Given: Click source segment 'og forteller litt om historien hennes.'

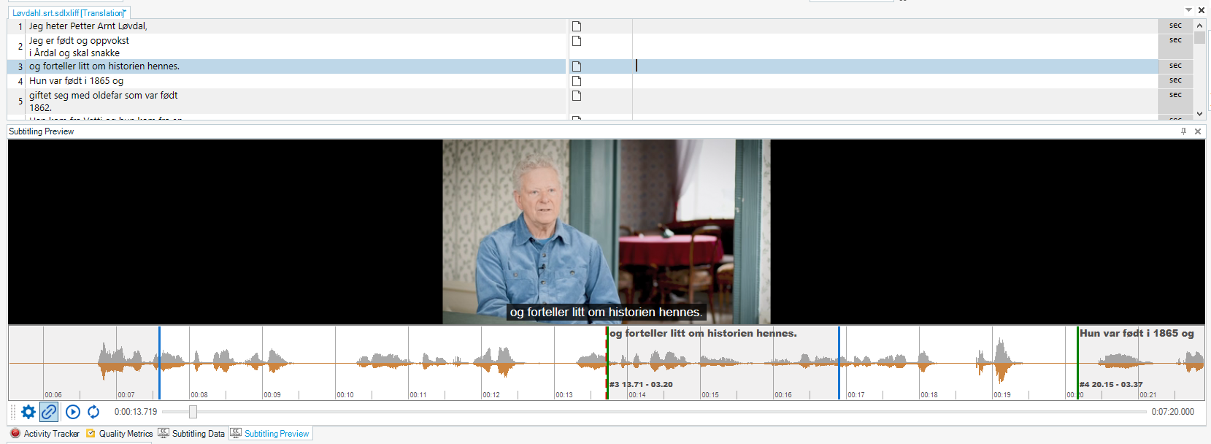Looking at the screenshot, I should click(104, 66).
